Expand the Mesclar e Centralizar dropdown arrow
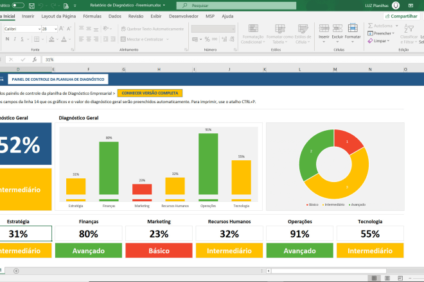Screen dimensions: 424x282 click(168, 39)
